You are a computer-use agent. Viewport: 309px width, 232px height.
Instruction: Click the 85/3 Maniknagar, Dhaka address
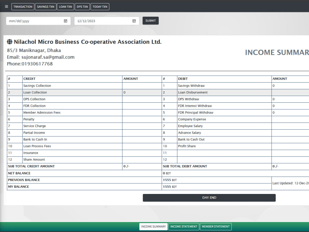pyautogui.click(x=34, y=50)
